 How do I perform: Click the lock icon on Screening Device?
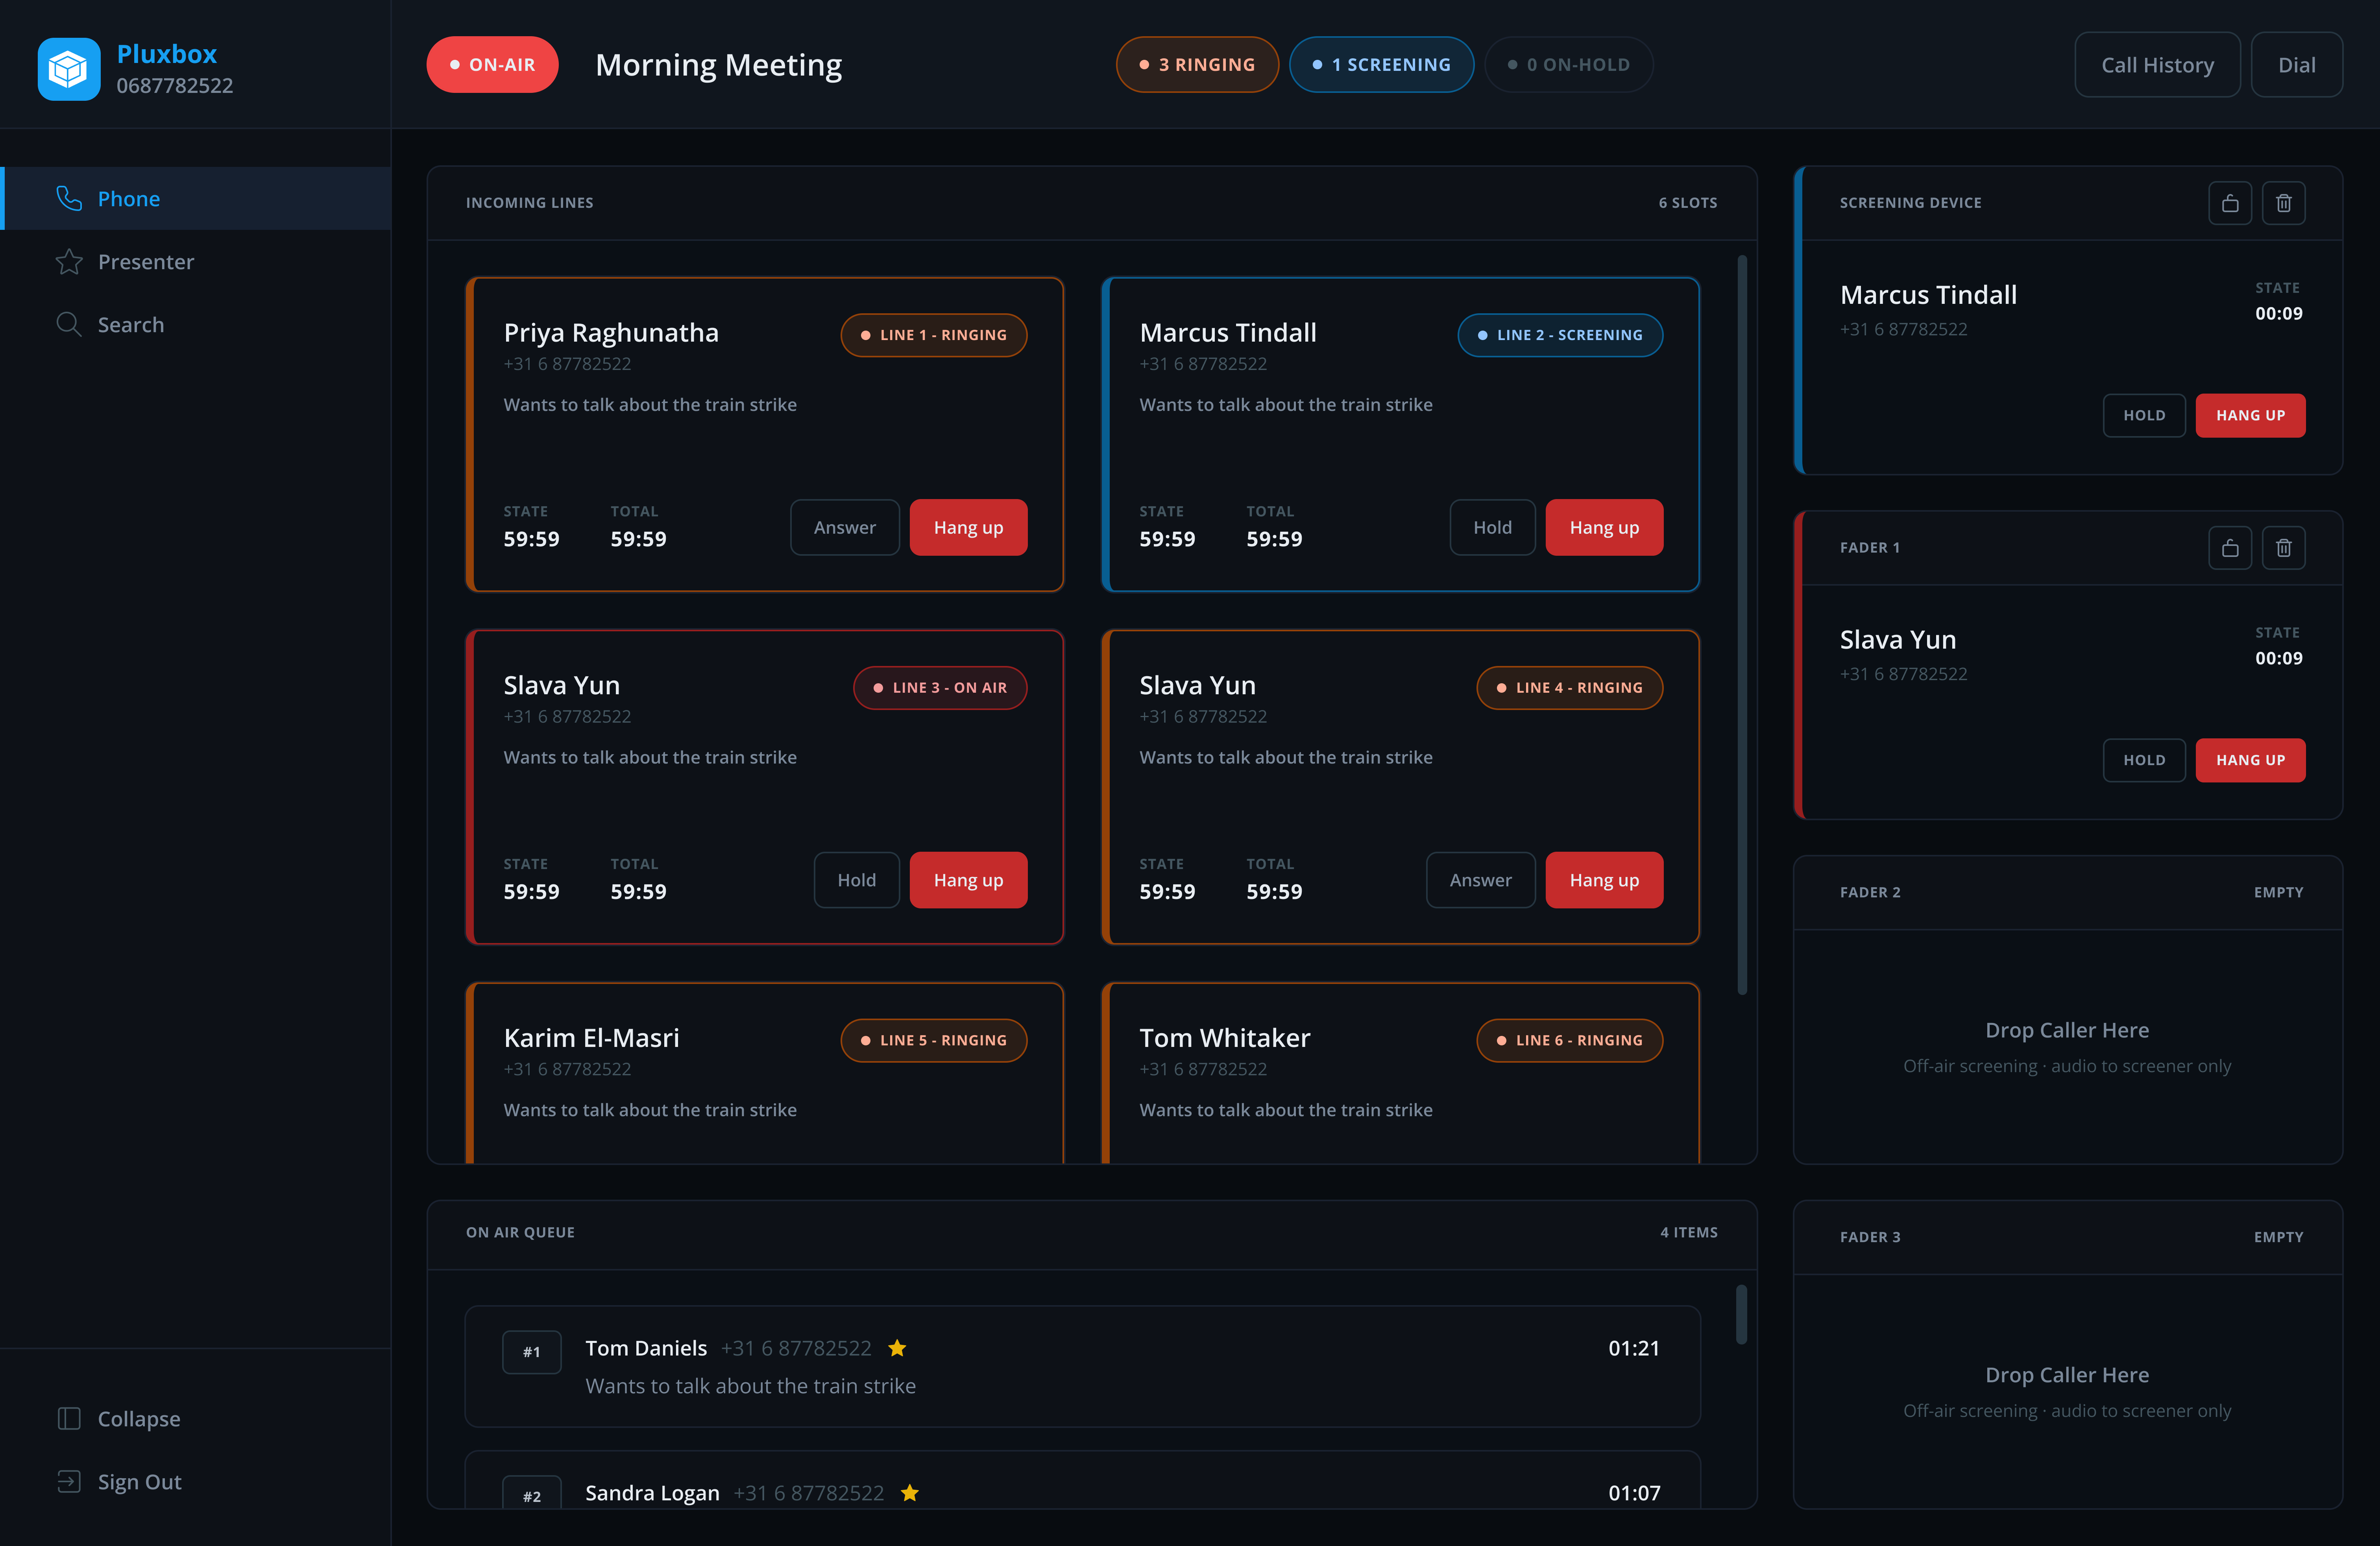[x=2230, y=203]
